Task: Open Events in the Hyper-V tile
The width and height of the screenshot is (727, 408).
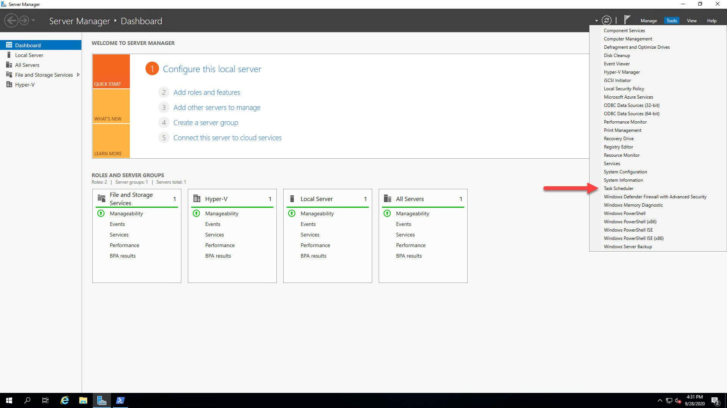Action: (213, 224)
